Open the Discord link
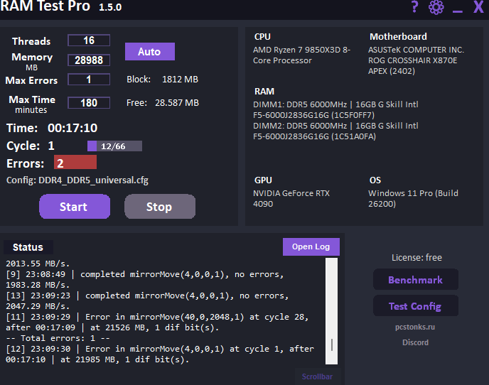 pyautogui.click(x=415, y=342)
